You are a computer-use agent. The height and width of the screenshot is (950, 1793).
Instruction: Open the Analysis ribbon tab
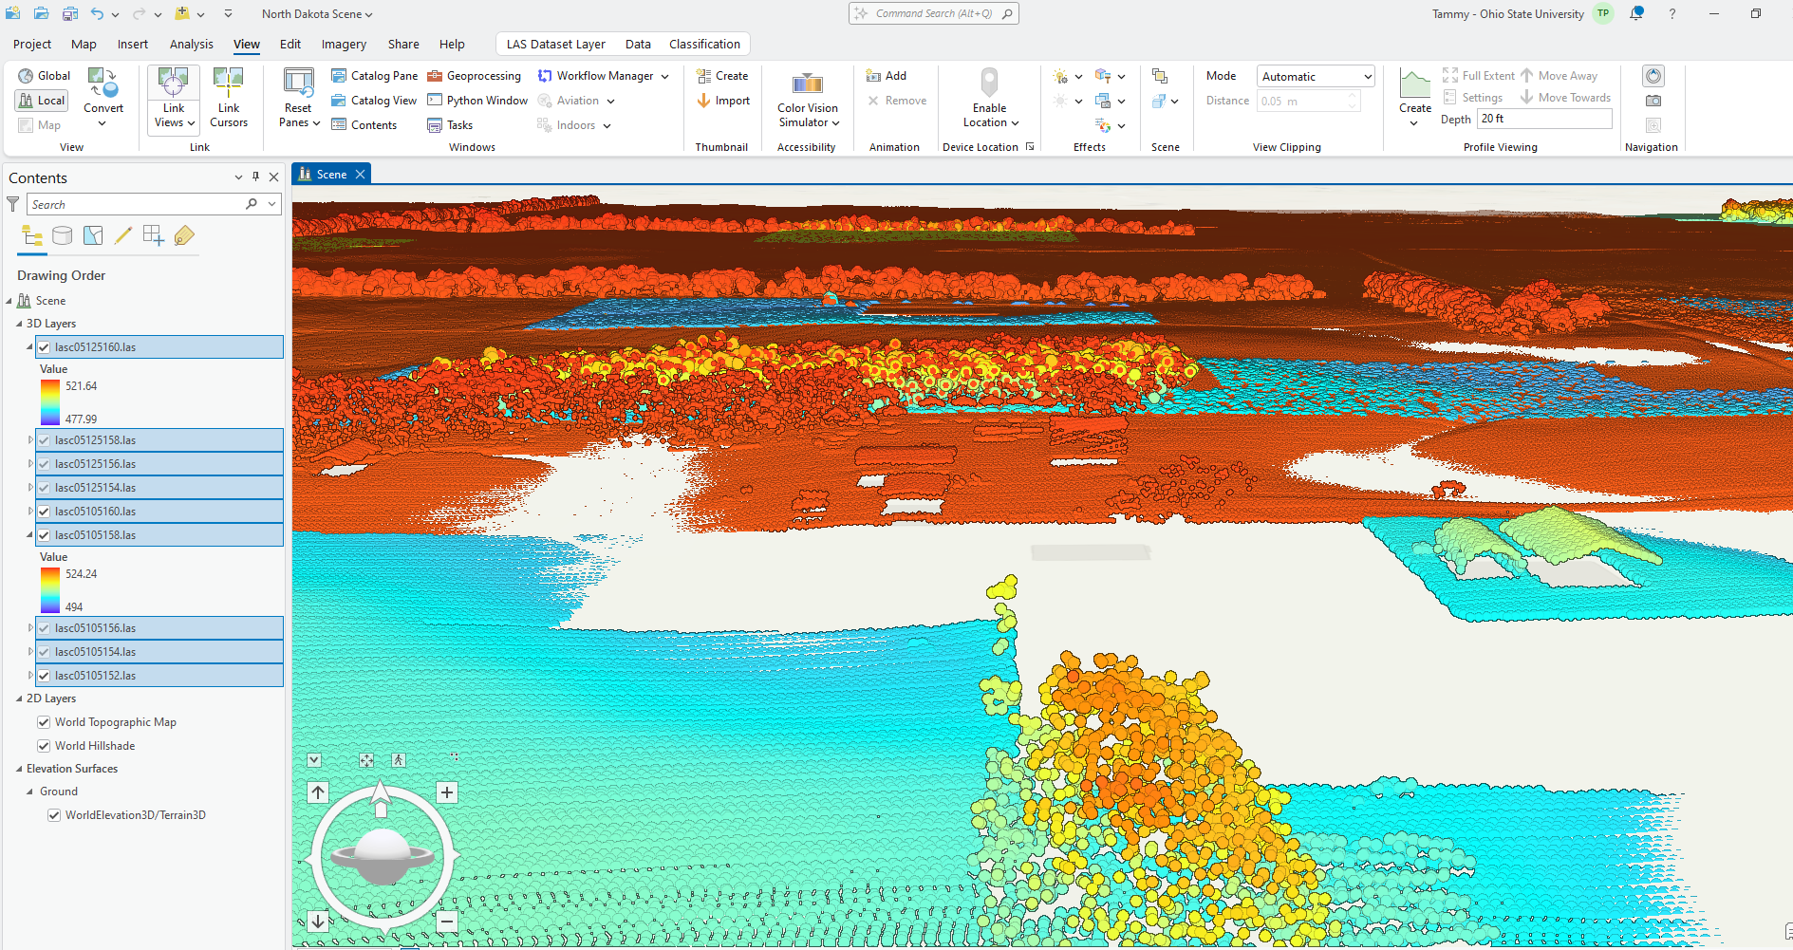pos(191,45)
